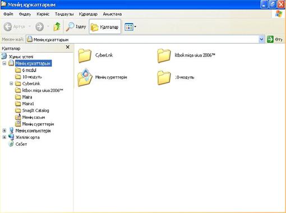
Task: Select SnagIt Catalog folder in tree
Action: coord(35,110)
